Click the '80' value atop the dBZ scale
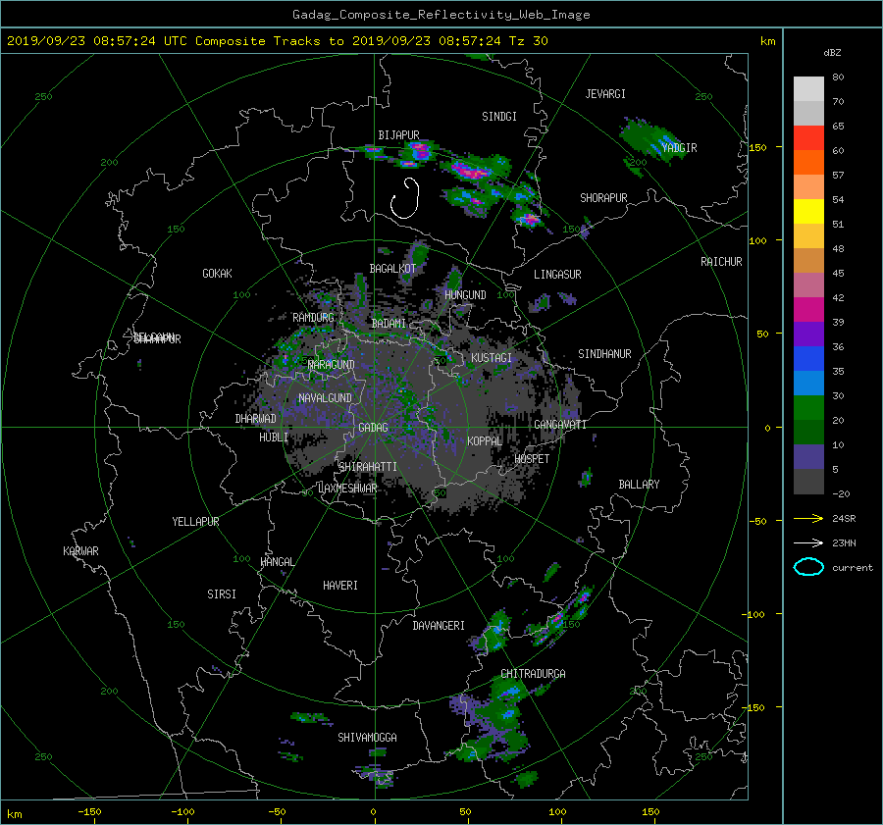This screenshot has height=825, width=883. pos(838,77)
